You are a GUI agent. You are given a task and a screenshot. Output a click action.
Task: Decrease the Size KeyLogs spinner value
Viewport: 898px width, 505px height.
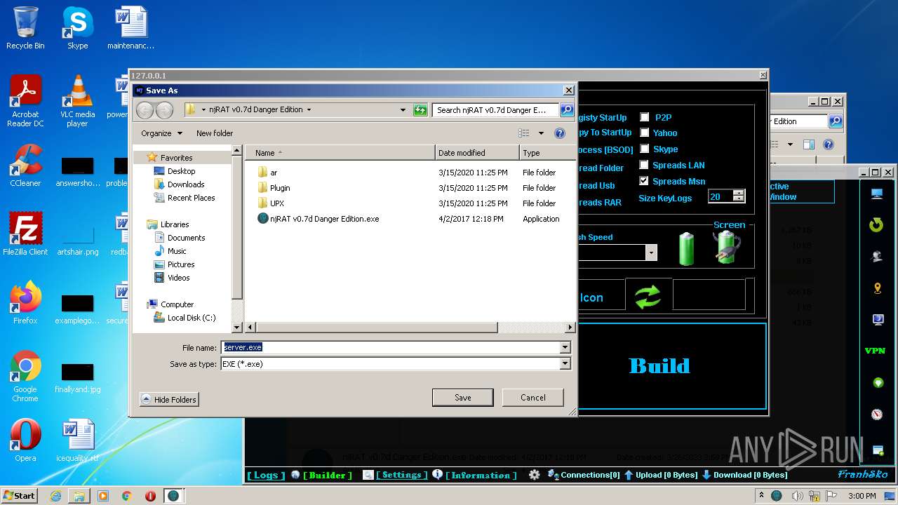(738, 200)
